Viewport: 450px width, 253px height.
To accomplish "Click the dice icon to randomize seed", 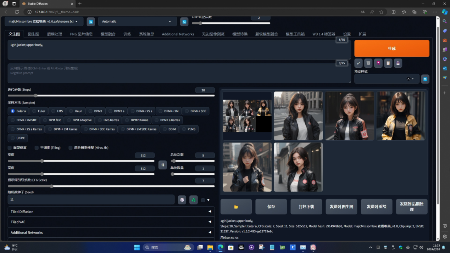I will pos(182,200).
